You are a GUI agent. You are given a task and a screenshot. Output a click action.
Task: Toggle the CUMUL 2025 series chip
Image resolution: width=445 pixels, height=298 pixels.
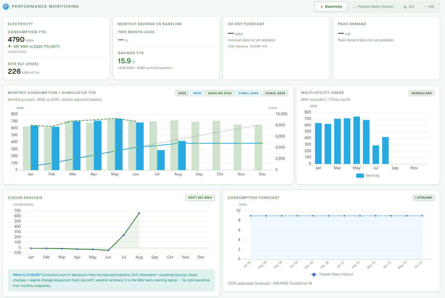[x=275, y=93]
